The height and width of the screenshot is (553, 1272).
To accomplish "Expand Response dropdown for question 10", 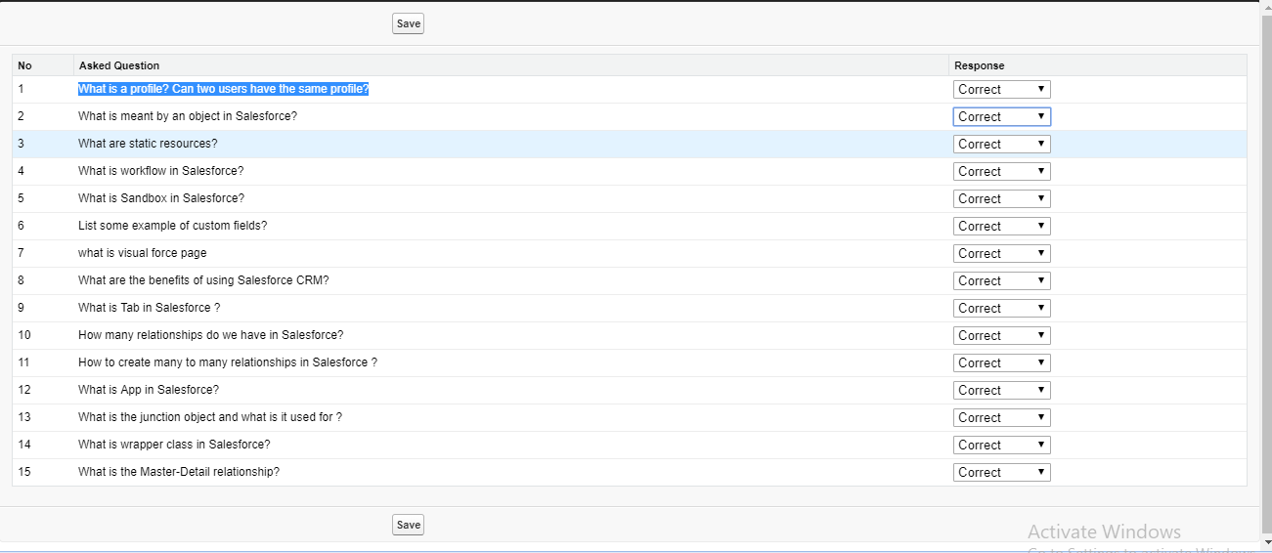I will 1001,335.
